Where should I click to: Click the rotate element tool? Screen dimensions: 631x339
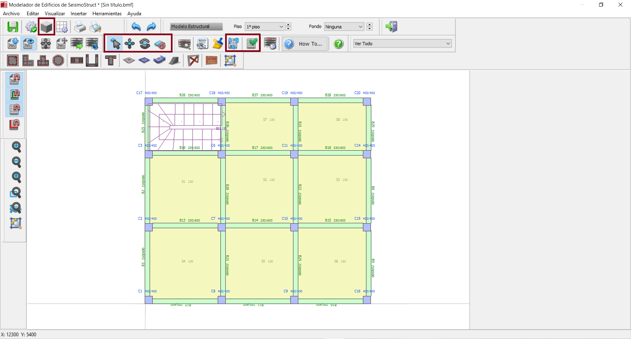(145, 44)
